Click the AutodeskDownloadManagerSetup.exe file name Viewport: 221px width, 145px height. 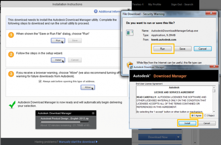pos(175,31)
